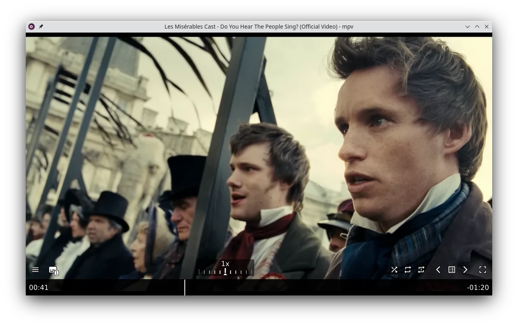Skip to next playlist item
The width and height of the screenshot is (518, 326).
pos(465,270)
